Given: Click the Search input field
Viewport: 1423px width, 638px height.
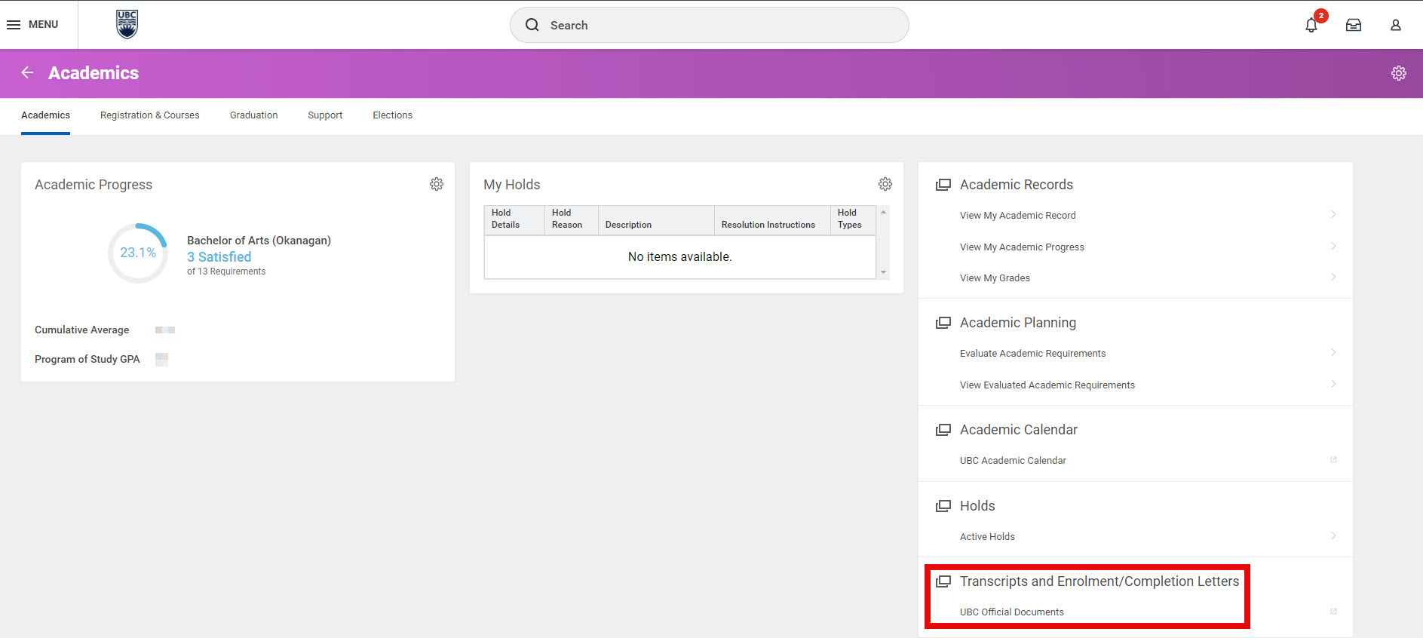Looking at the screenshot, I should tap(709, 25).
